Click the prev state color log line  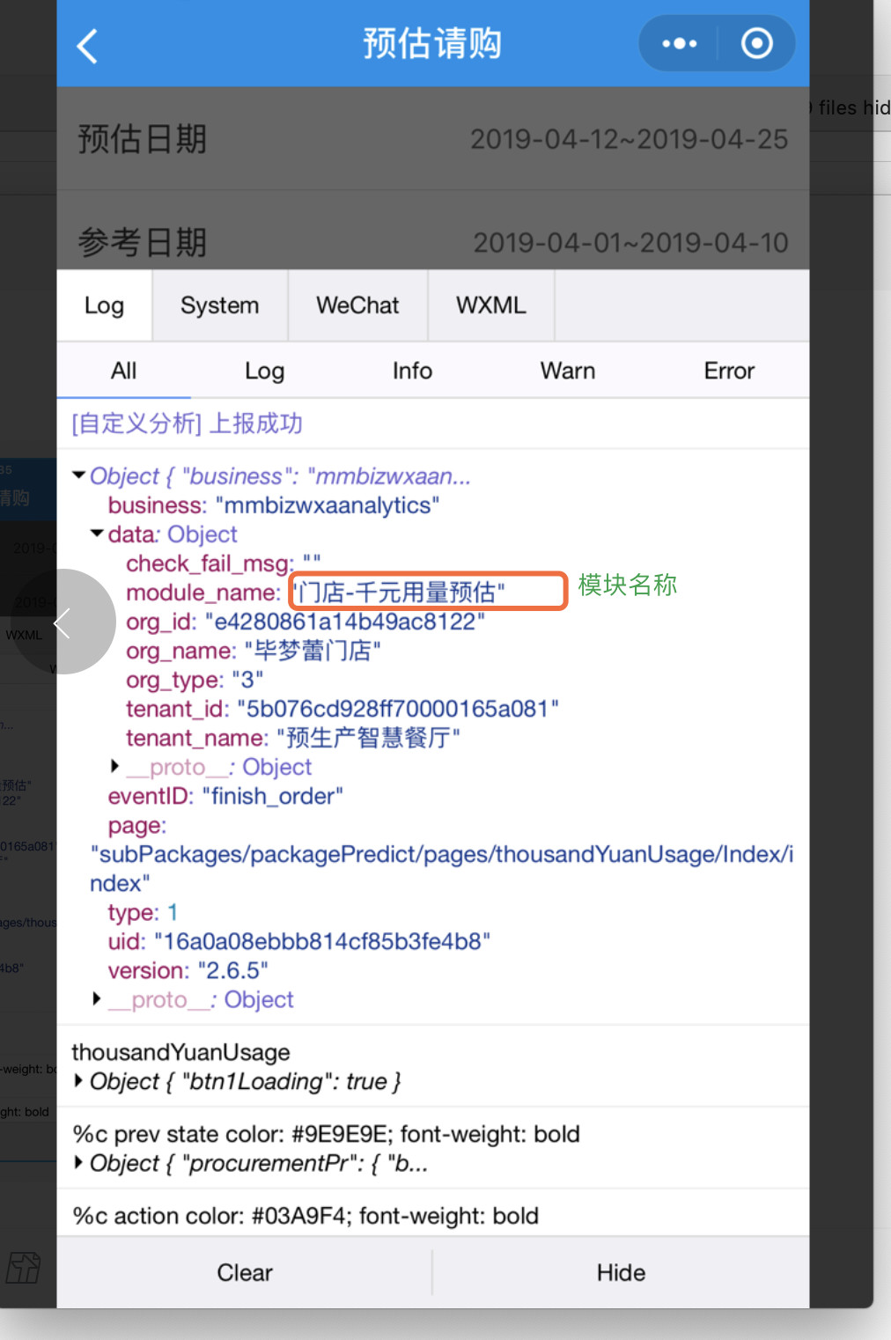click(x=326, y=1134)
